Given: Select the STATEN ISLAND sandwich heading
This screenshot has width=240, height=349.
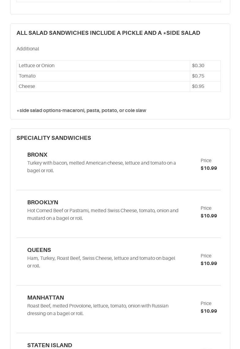Looking at the screenshot, I should (50, 345).
